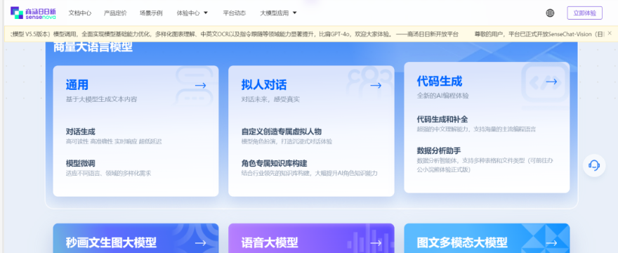Open the customer service headset icon
618x253 pixels.
[x=594, y=165]
